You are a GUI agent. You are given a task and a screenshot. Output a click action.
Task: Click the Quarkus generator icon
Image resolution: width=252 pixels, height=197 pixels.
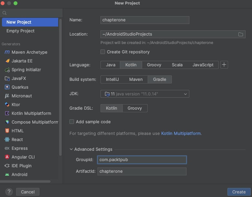click(7, 87)
